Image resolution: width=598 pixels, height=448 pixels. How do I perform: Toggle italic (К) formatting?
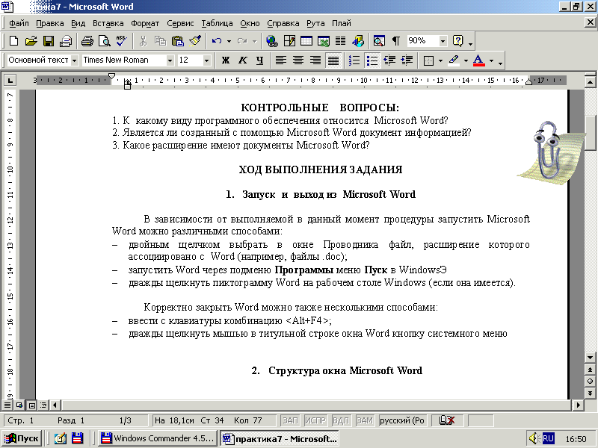242,60
